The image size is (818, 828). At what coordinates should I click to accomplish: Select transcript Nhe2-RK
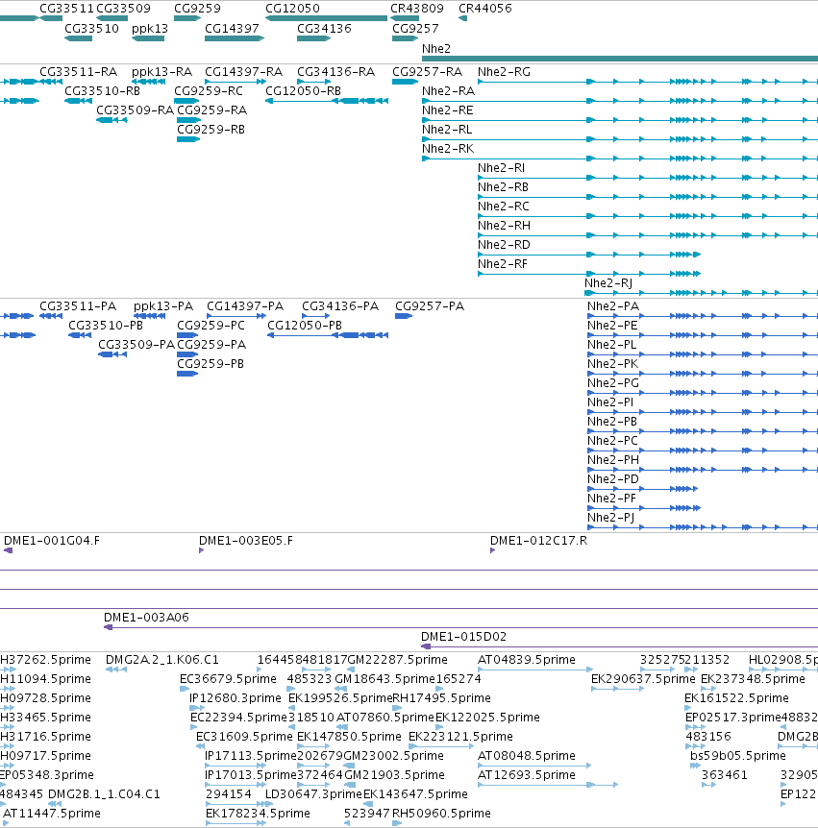tap(448, 148)
